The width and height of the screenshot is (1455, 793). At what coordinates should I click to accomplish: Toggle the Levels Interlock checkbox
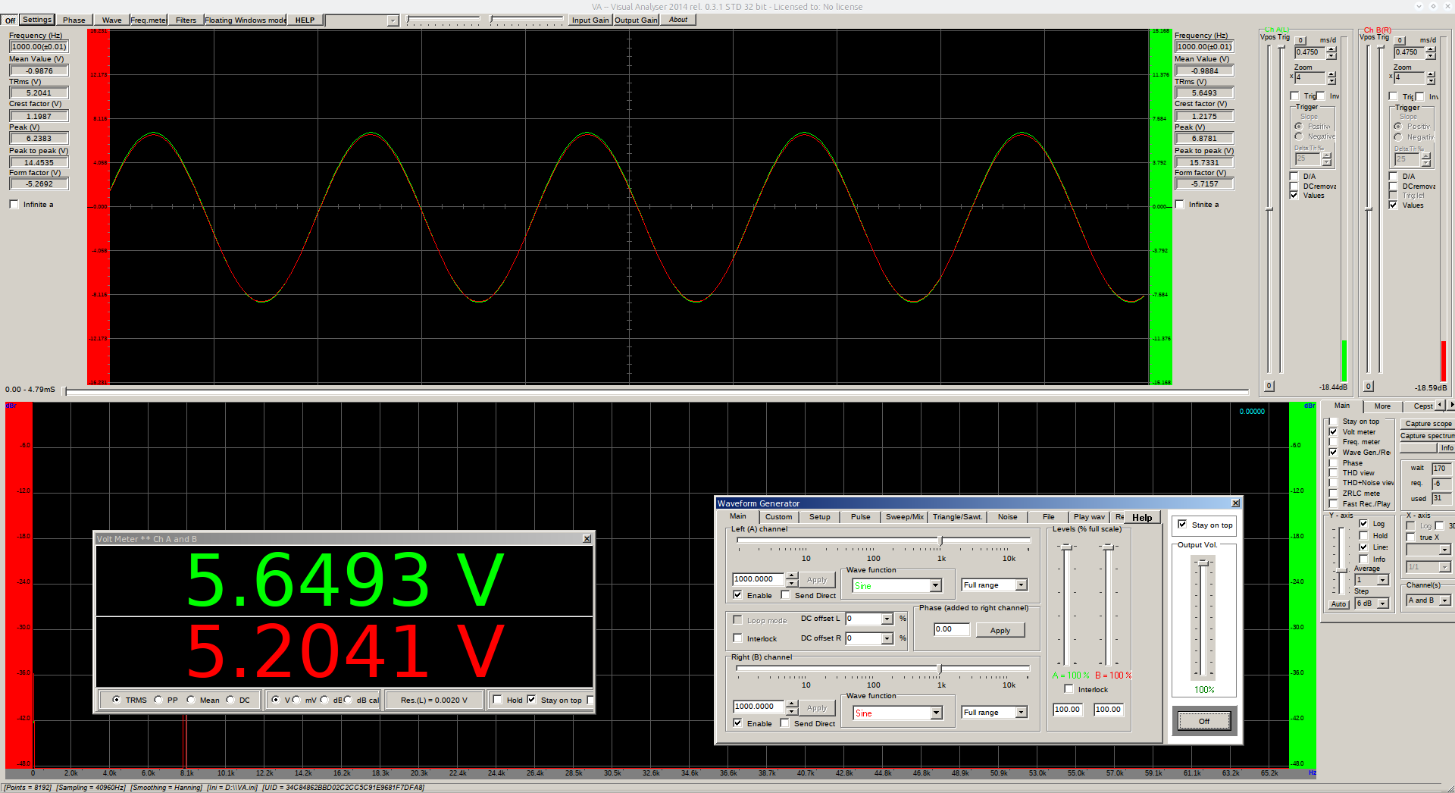coord(1069,689)
